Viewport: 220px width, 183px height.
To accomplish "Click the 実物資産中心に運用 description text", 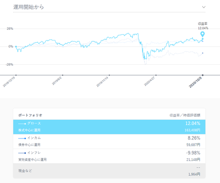I will 33,160.
